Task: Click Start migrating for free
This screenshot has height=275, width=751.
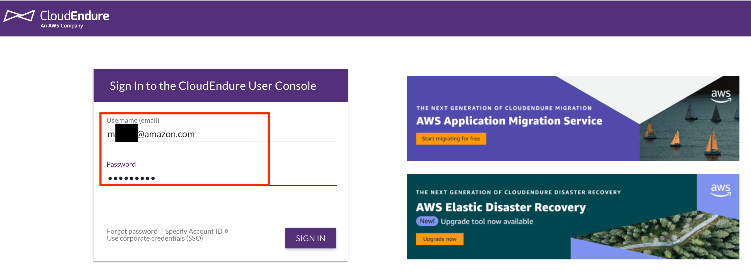Action: coord(451,139)
